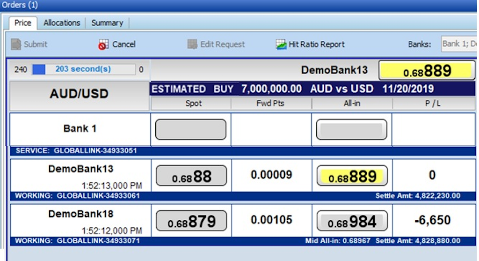Switch to the Allocations tab
479x261 pixels.
point(62,22)
